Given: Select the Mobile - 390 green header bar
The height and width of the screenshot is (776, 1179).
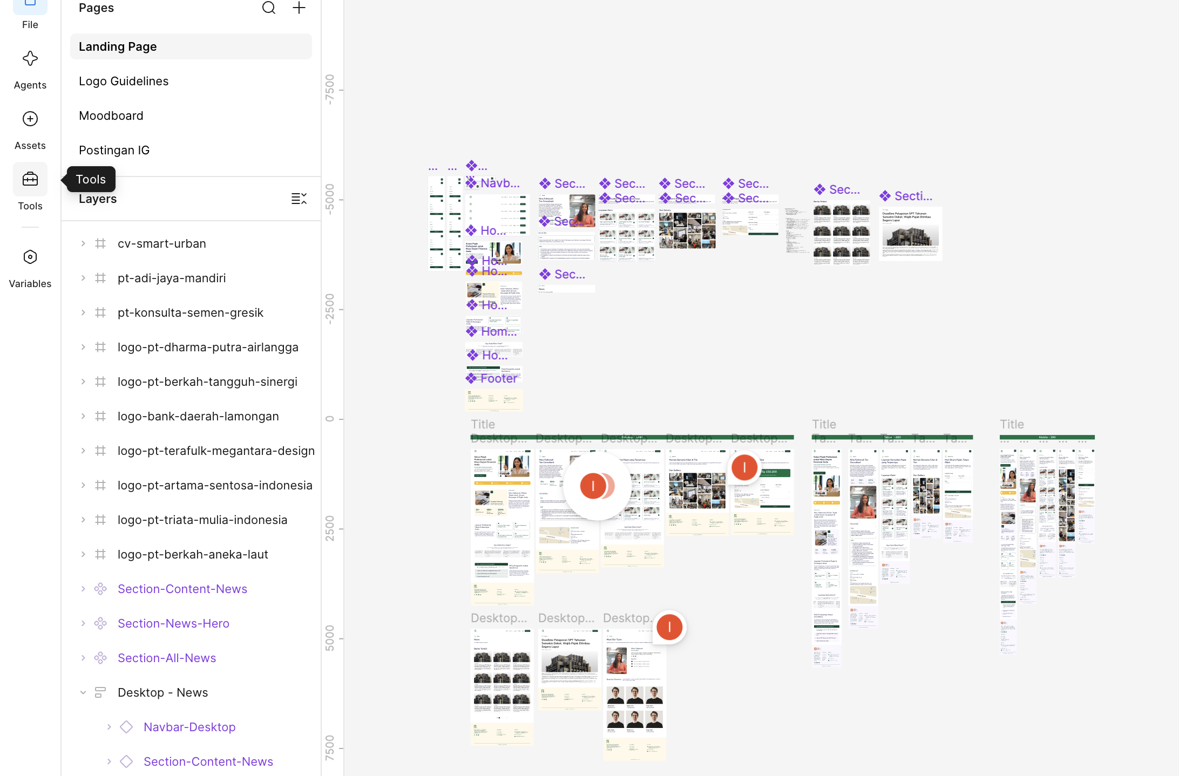Looking at the screenshot, I should click(x=1047, y=438).
